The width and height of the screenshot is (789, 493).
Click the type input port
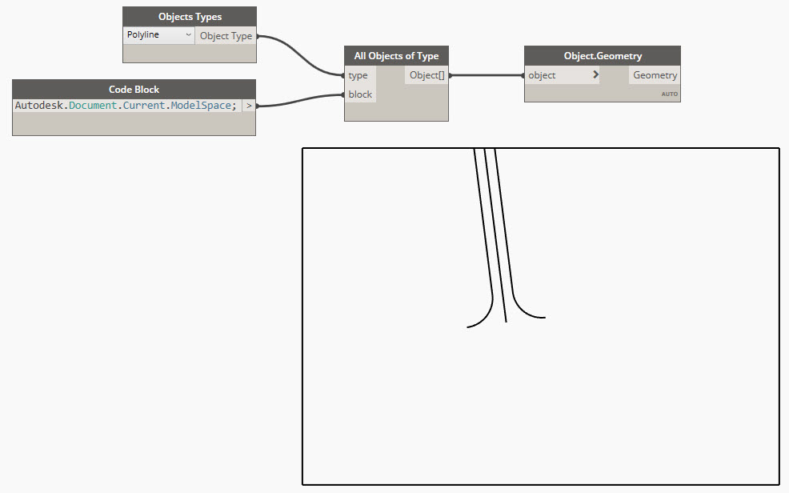pos(360,75)
